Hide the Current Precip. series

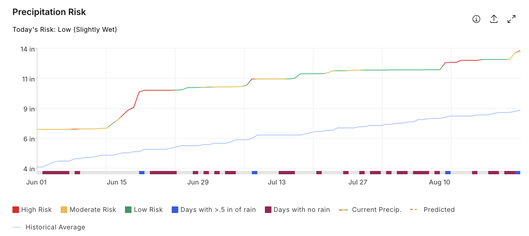point(370,210)
